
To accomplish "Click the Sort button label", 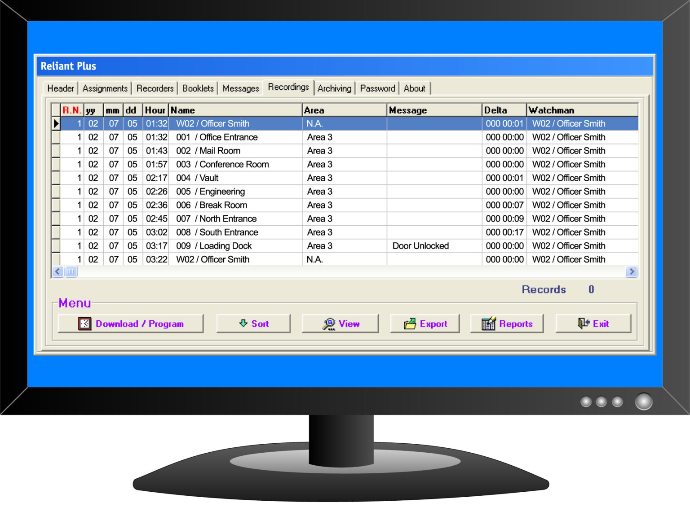I will click(x=260, y=323).
